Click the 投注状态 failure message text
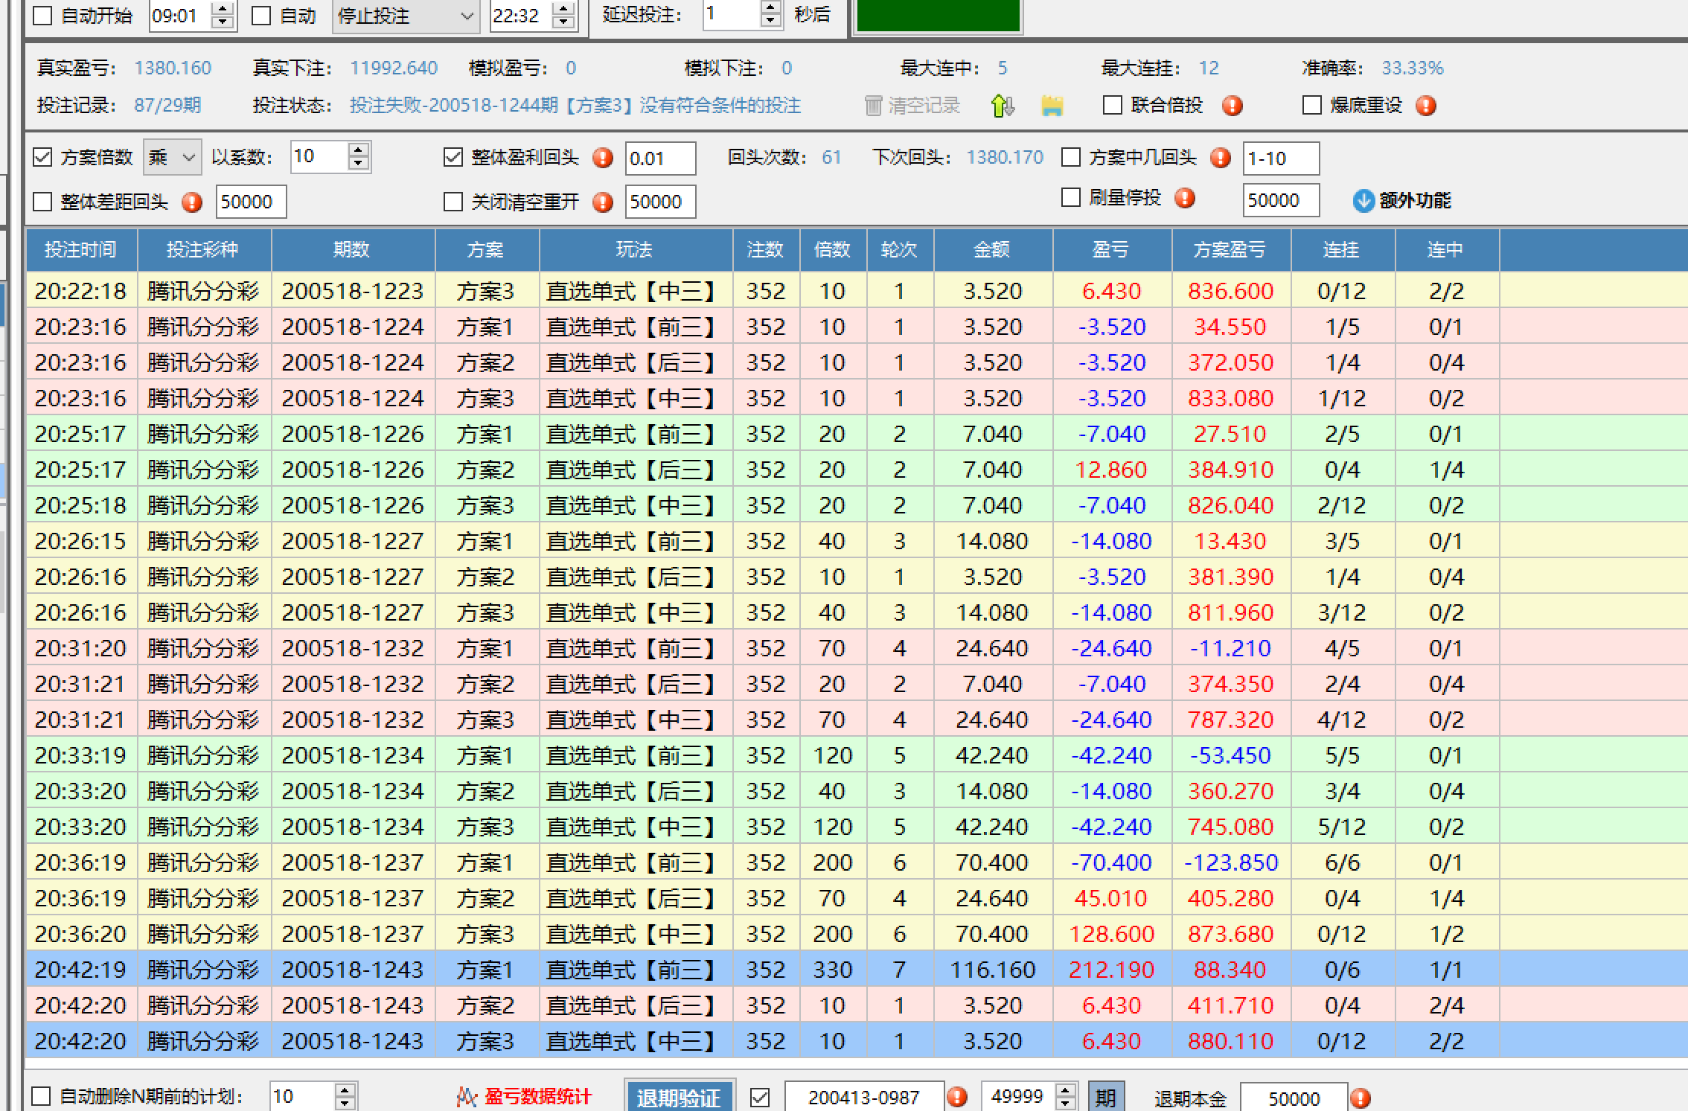The height and width of the screenshot is (1111, 1688). pos(575,106)
